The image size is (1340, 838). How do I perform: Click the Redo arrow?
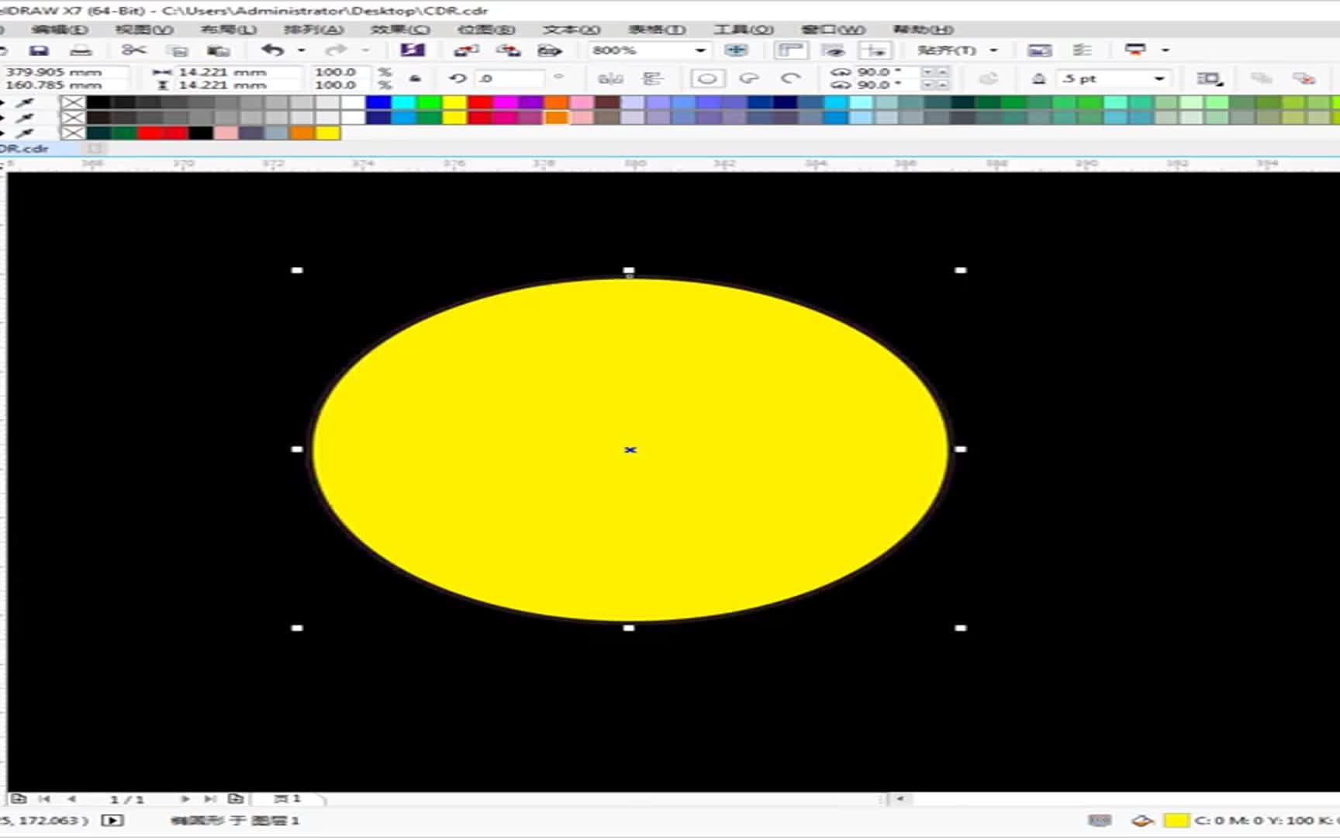[x=336, y=50]
